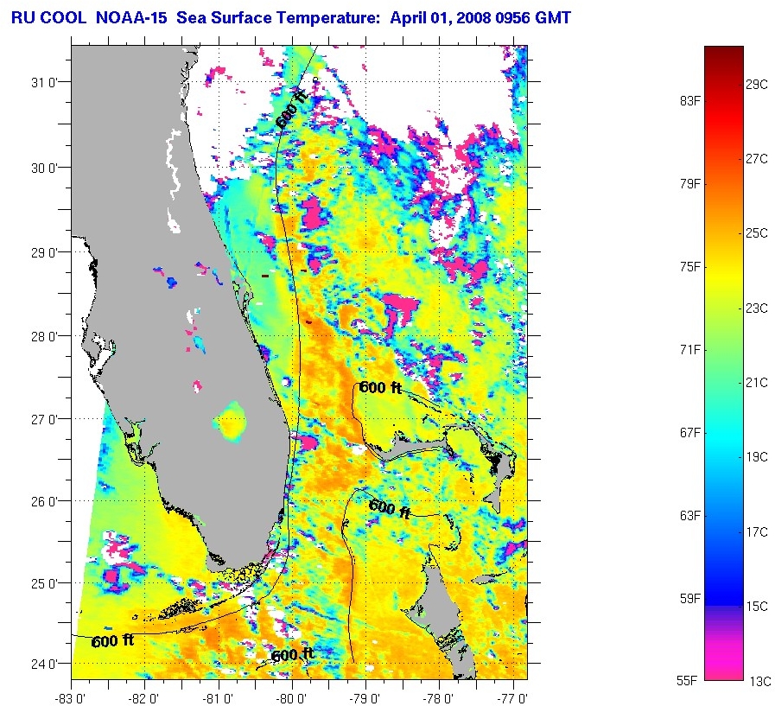
Task: Click the "25C" color bar label
Action: (x=757, y=232)
